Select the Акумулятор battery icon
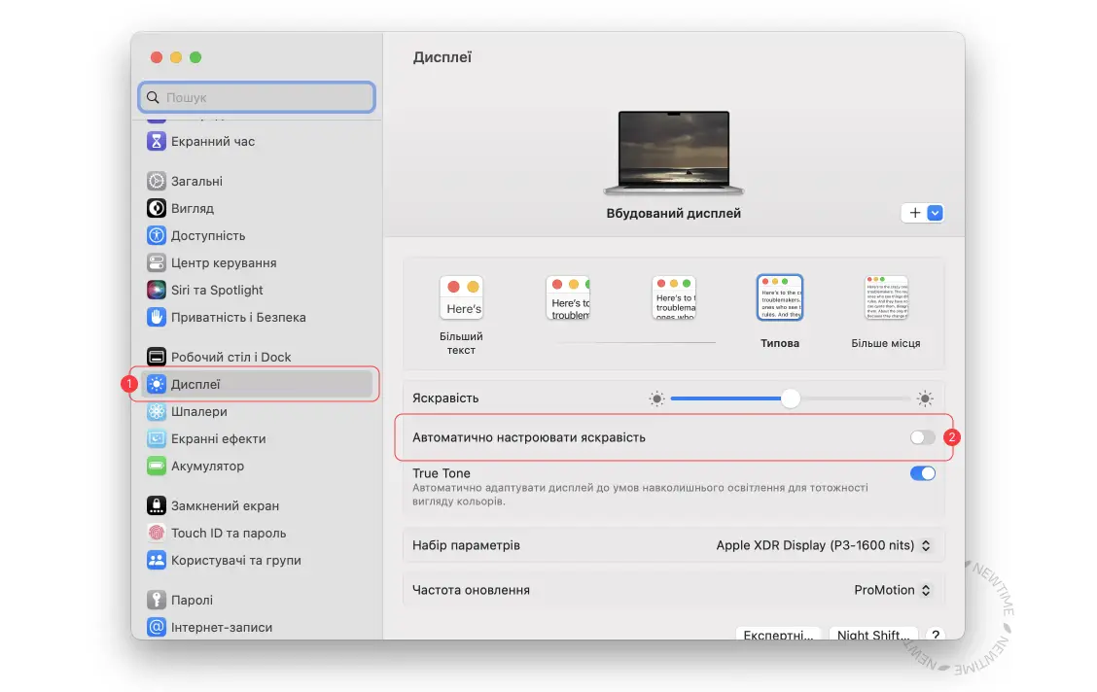 [156, 467]
